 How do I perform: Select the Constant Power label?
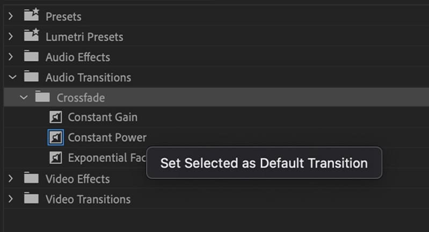107,138
